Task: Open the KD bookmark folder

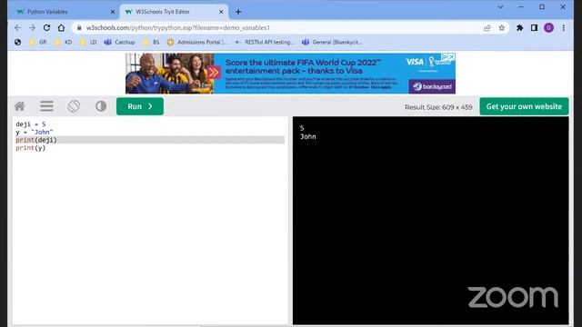Action: [x=64, y=43]
